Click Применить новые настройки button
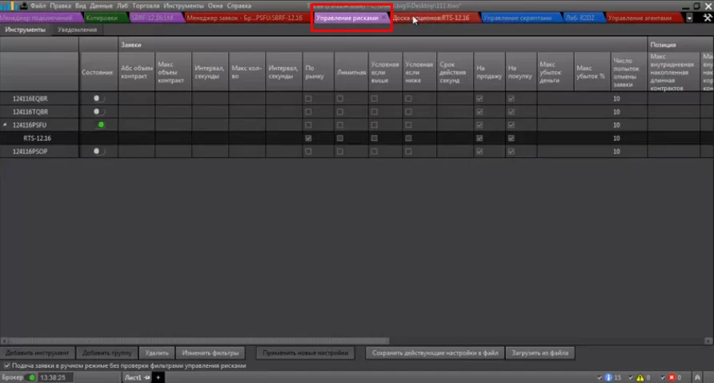The width and height of the screenshot is (714, 383). pyautogui.click(x=307, y=353)
